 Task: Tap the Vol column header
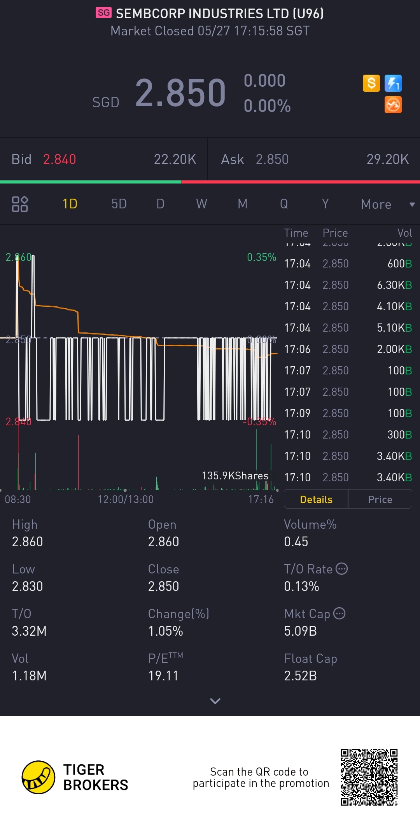[404, 233]
